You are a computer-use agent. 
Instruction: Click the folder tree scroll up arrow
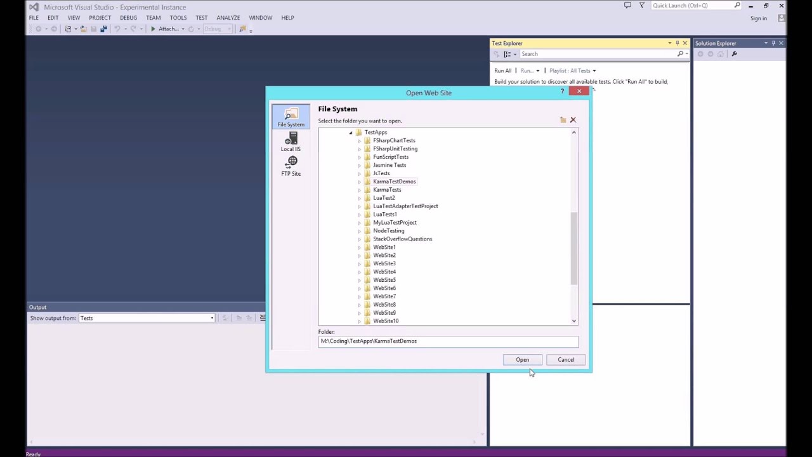click(573, 133)
